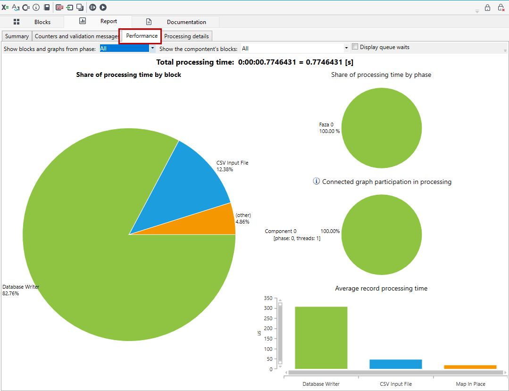Switch to the Blocks view tab
Image resolution: width=509 pixels, height=391 pixels.
point(32,22)
